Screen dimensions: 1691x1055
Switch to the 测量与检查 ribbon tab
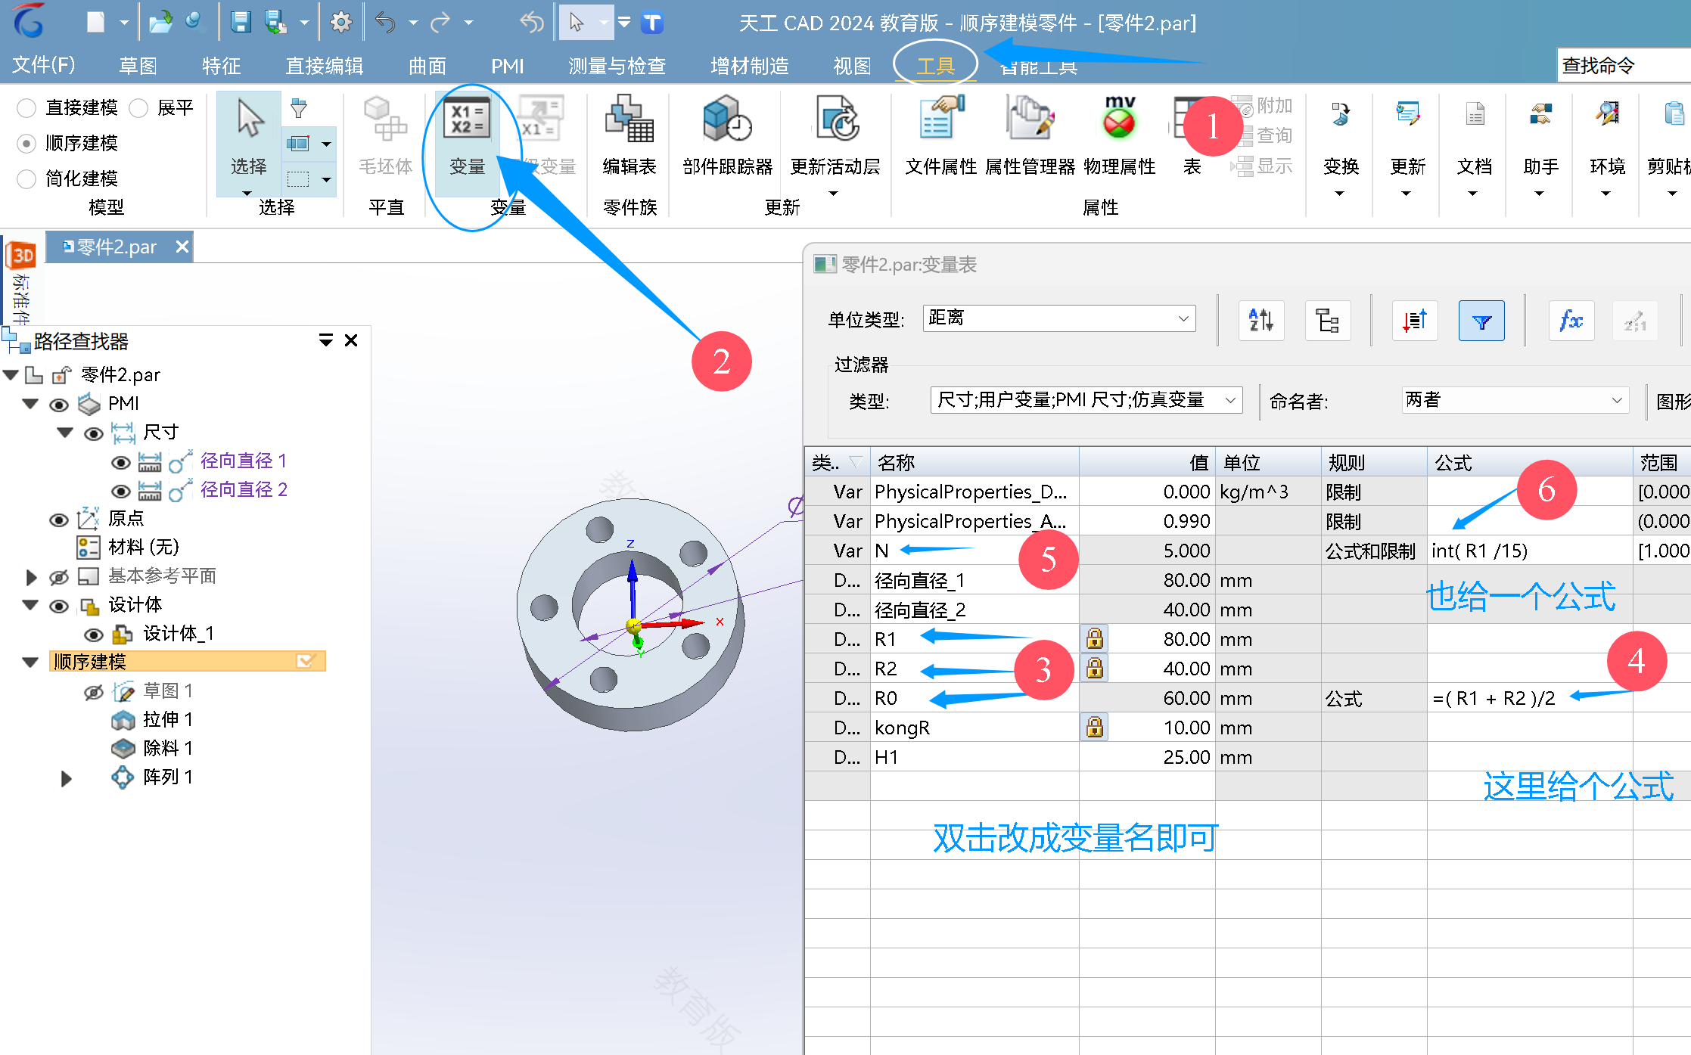tap(617, 66)
